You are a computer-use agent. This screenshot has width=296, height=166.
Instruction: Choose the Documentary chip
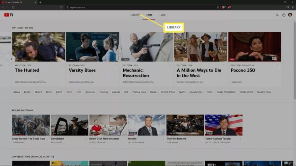point(196,92)
